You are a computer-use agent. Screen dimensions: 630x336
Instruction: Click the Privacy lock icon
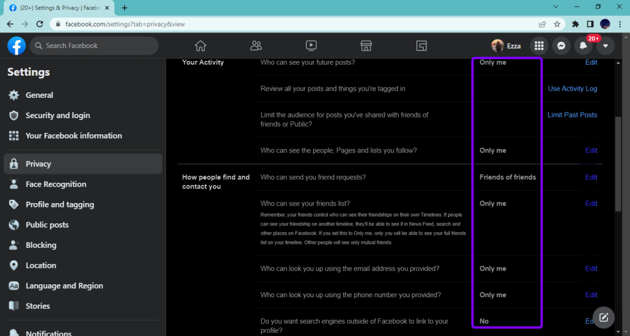pyautogui.click(x=14, y=164)
